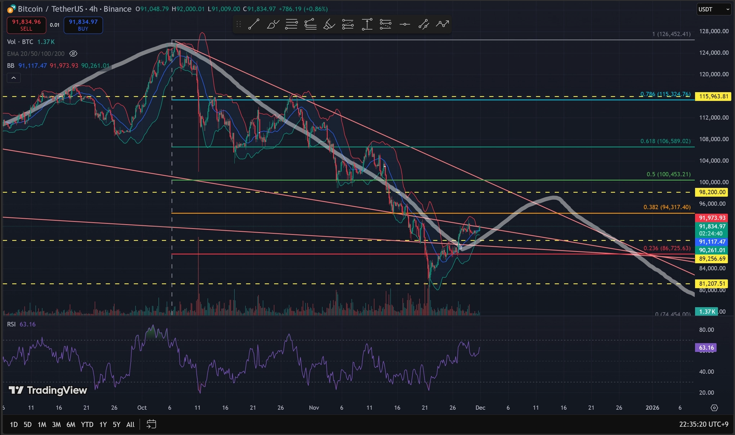Switch to the YTD time range
Image resolution: width=735 pixels, height=435 pixels.
[x=87, y=424]
